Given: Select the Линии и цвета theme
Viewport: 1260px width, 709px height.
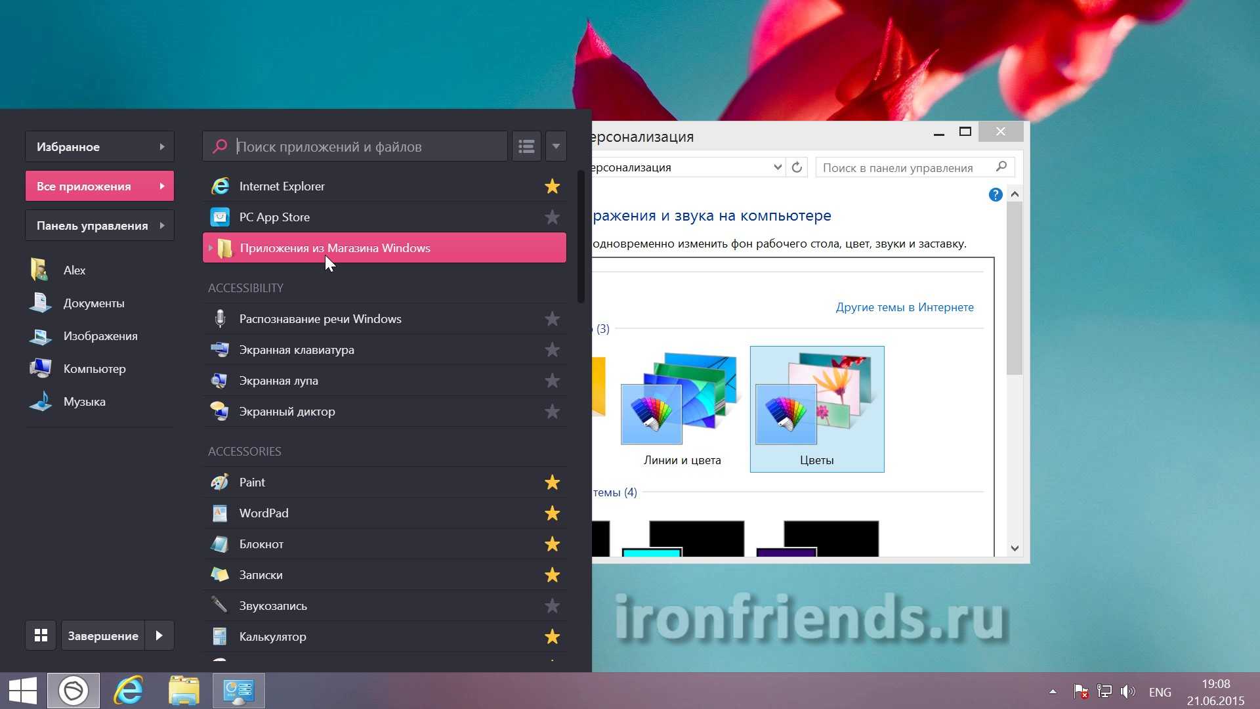Looking at the screenshot, I should coord(682,410).
